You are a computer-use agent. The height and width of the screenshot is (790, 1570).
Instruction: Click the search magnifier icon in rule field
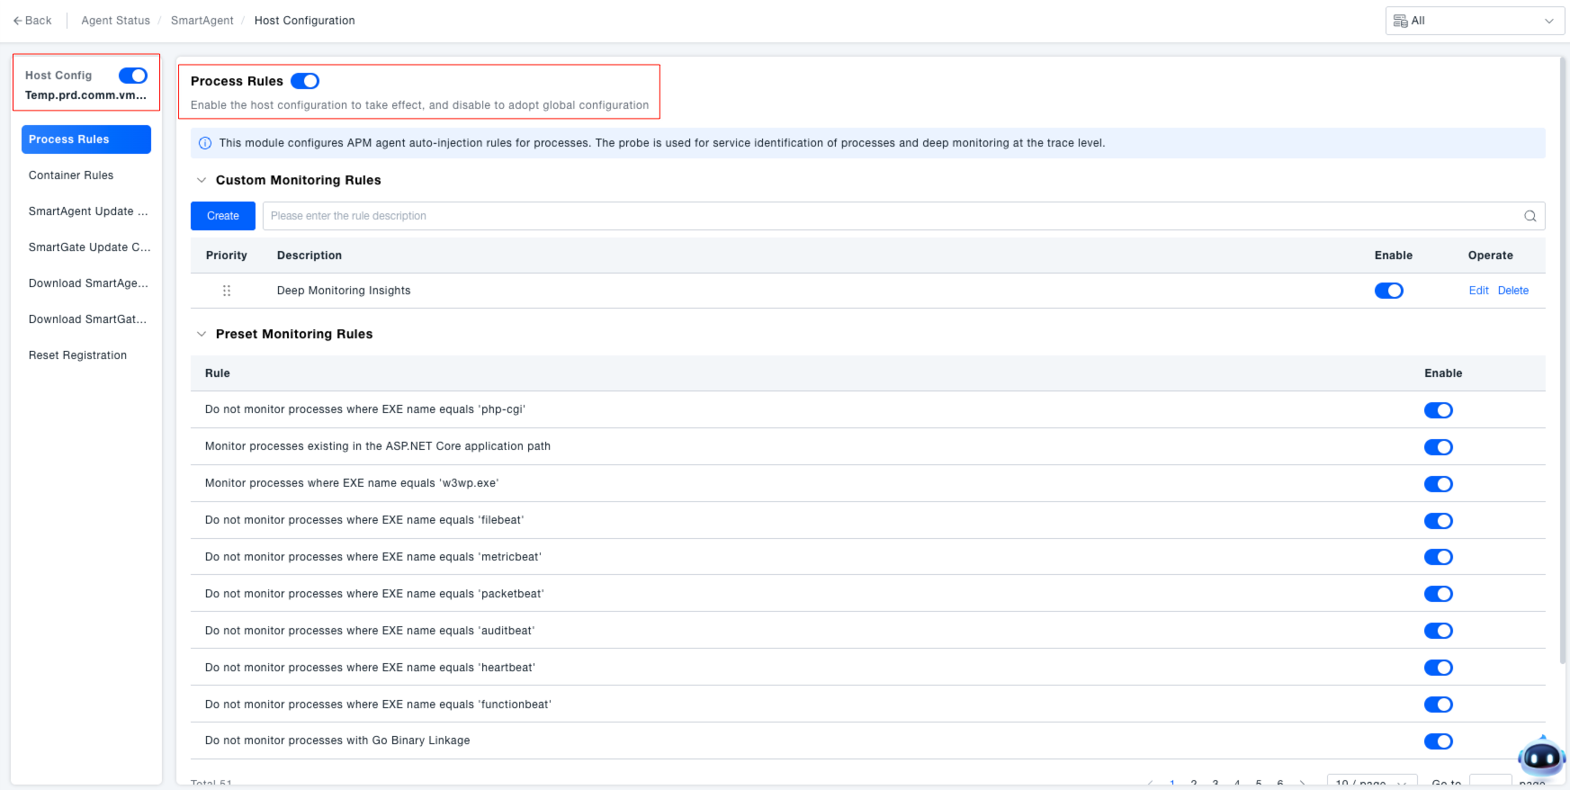(x=1530, y=216)
